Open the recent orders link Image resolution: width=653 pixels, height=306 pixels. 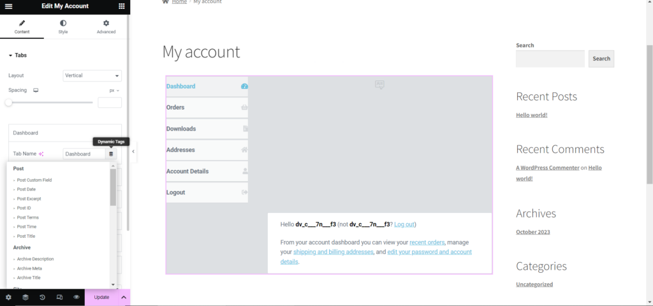pos(427,242)
